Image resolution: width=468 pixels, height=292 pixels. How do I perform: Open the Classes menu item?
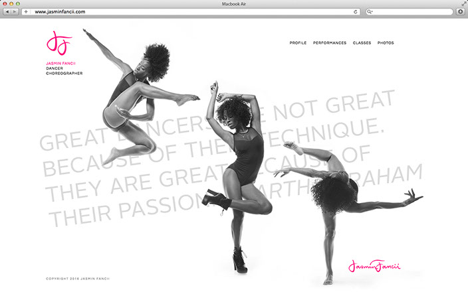coord(362,43)
